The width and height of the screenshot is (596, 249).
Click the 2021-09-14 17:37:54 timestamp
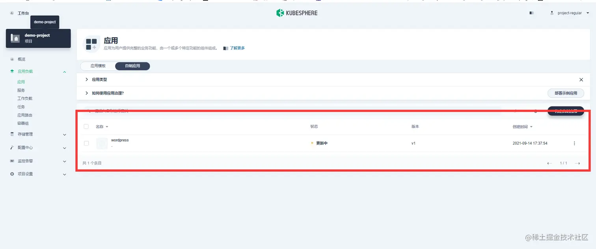point(530,143)
